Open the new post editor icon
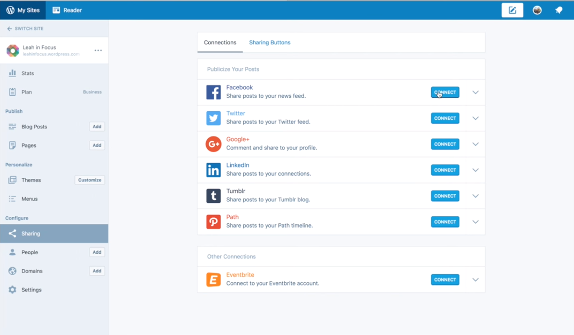Image resolution: width=574 pixels, height=335 pixels. [x=512, y=10]
